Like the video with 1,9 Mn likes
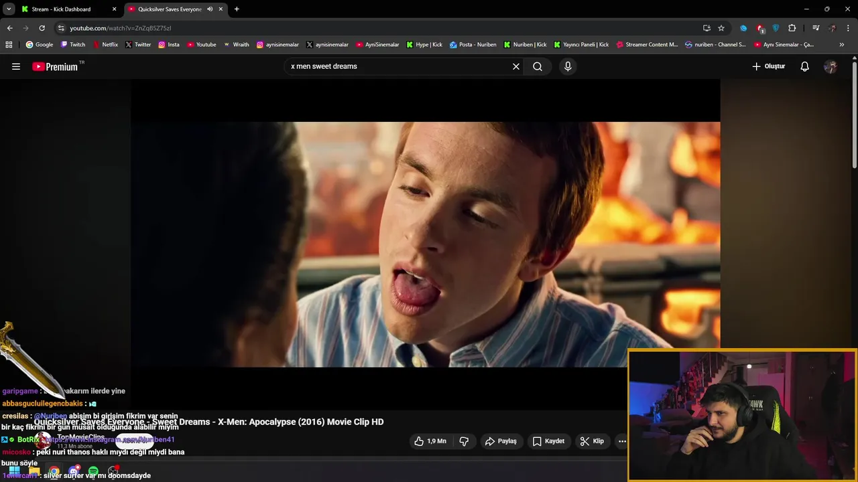 click(x=430, y=441)
